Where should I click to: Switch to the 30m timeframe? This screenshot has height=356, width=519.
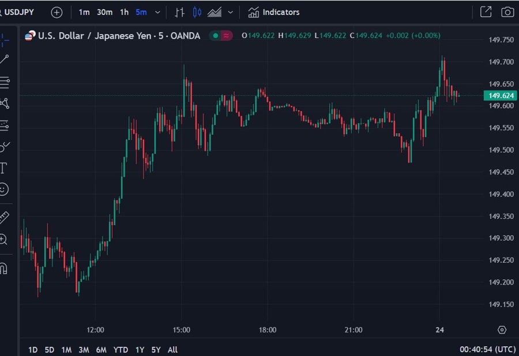point(104,12)
